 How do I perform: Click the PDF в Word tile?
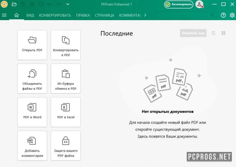[32, 112]
